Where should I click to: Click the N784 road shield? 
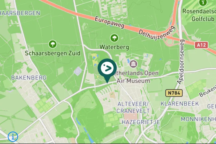pos(174,93)
